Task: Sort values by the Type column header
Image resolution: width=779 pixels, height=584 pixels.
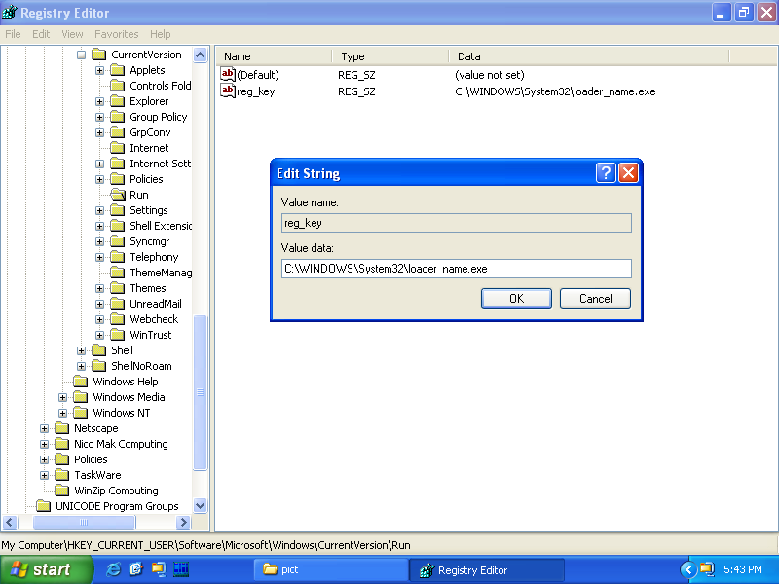Action: click(x=391, y=56)
